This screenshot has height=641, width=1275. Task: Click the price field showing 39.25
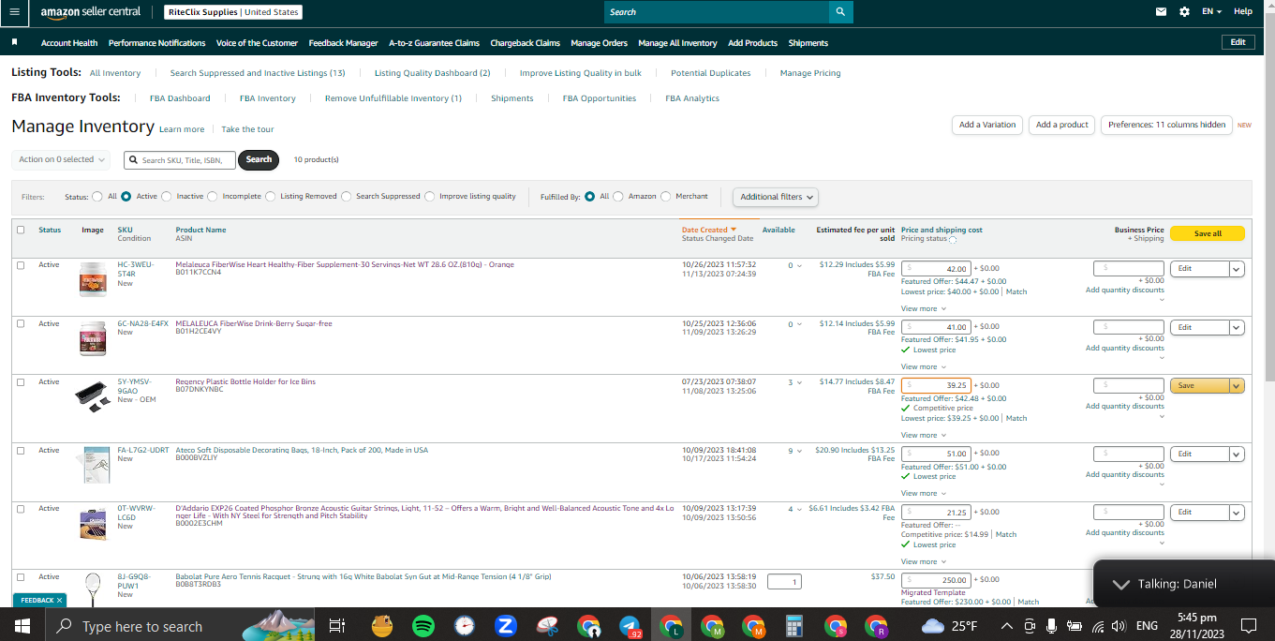pos(936,385)
